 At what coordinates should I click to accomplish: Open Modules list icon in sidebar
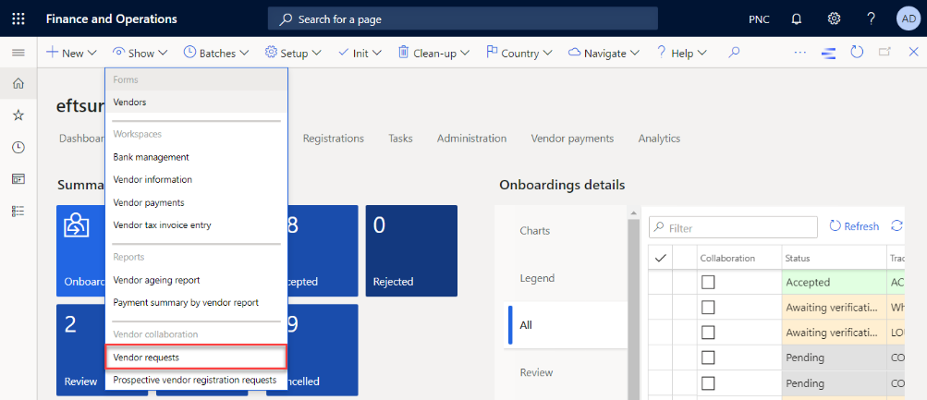point(18,211)
